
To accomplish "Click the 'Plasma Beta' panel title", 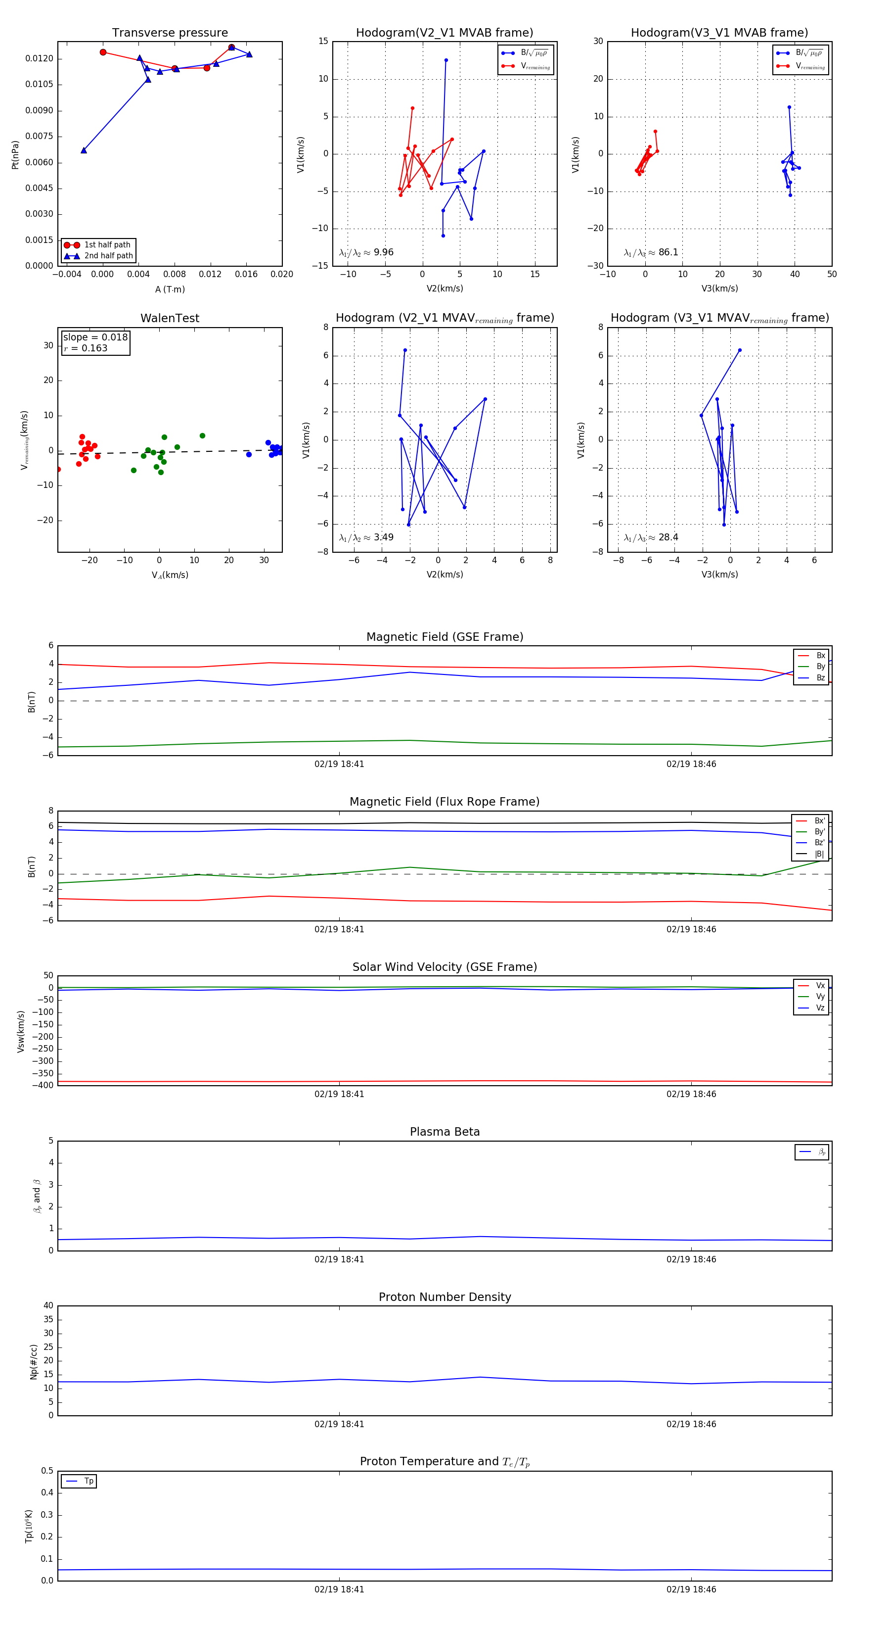I will [445, 1132].
